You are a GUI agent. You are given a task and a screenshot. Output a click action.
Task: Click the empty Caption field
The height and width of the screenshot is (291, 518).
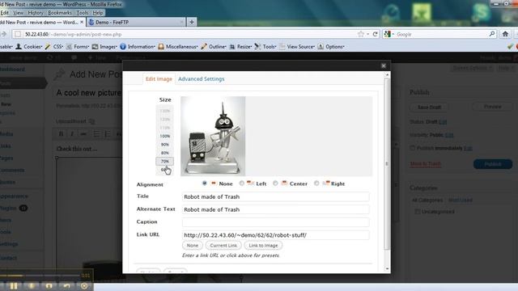pos(275,222)
